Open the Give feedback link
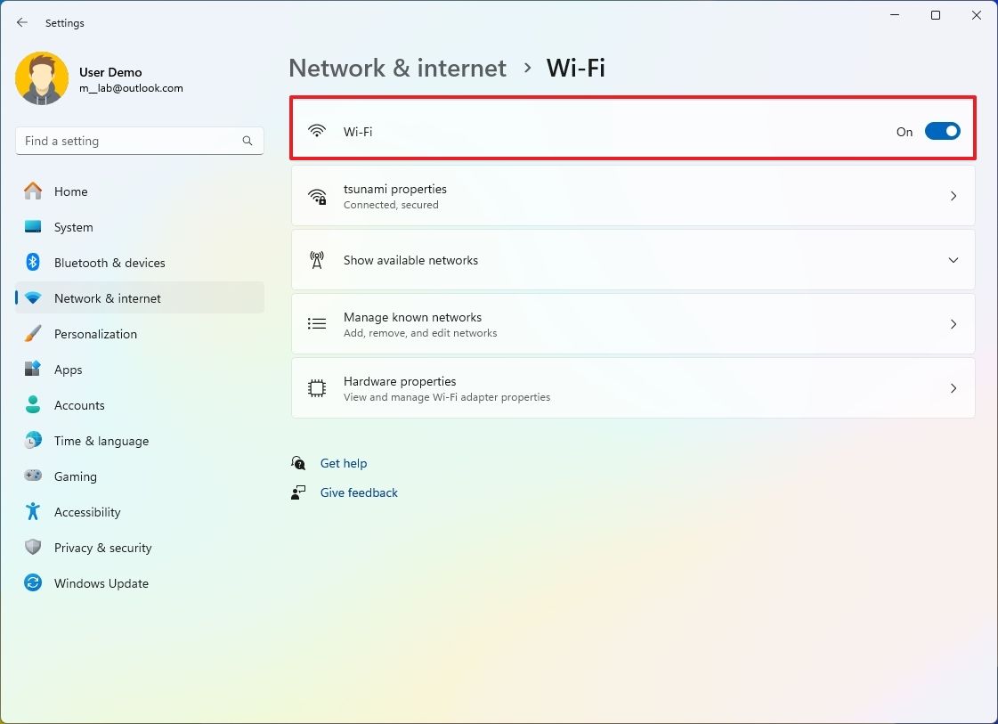Image resolution: width=998 pixels, height=724 pixels. [359, 492]
